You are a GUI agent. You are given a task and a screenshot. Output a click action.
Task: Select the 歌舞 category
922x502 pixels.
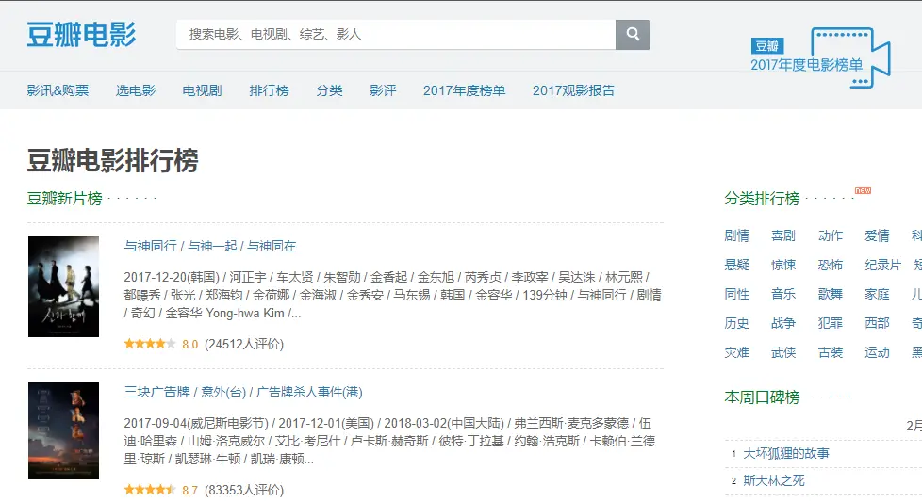pyautogui.click(x=831, y=294)
